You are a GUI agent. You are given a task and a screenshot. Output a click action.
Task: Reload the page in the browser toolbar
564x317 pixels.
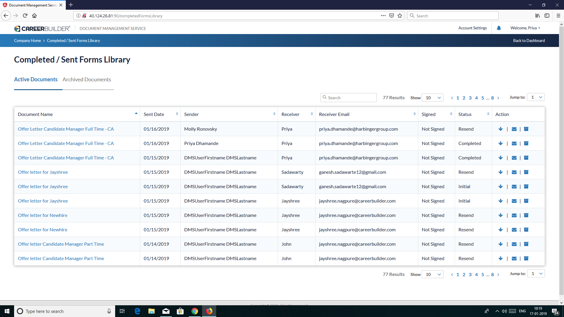pyautogui.click(x=25, y=16)
